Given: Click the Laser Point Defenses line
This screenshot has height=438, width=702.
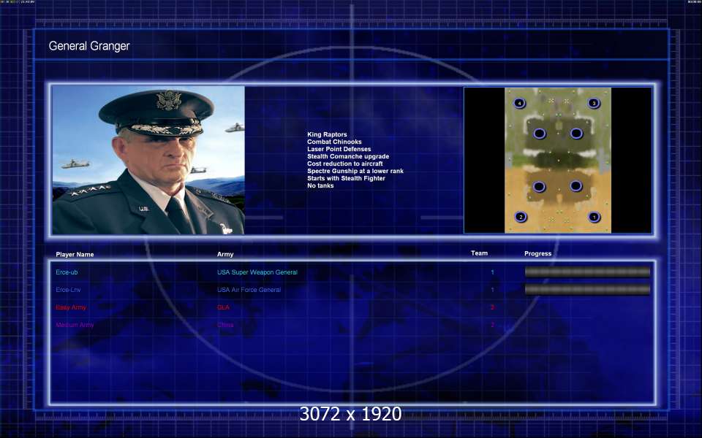Looking at the screenshot, I should 339,149.
